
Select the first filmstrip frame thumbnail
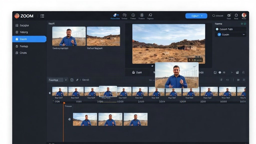(60, 91)
